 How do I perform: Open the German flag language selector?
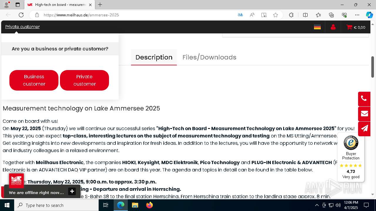coord(317,27)
